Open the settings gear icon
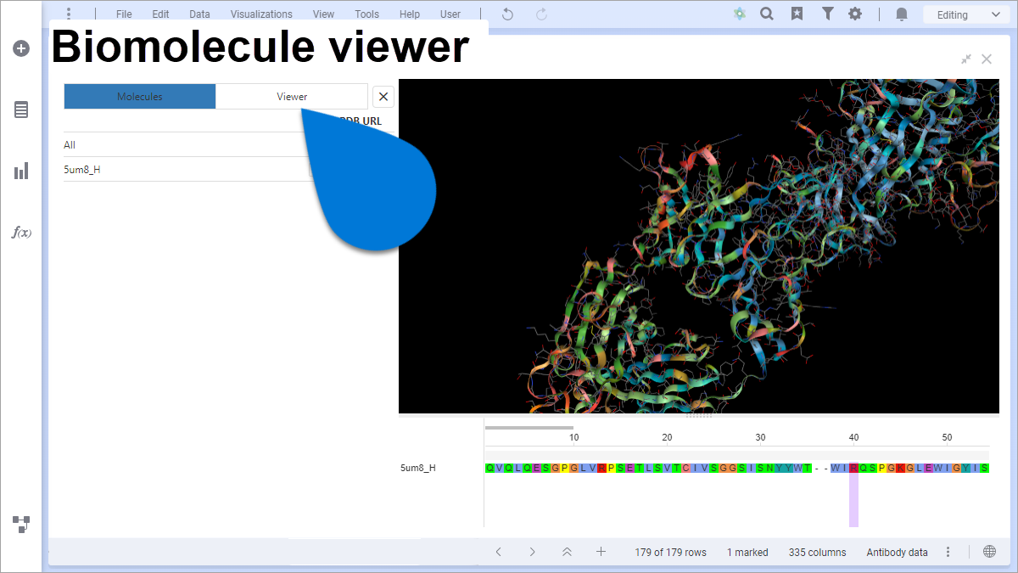This screenshot has width=1018, height=573. tap(855, 14)
